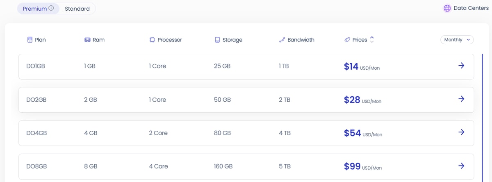492x182 pixels.
Task: Click the globe icon beside Data Centers
Action: [x=447, y=8]
